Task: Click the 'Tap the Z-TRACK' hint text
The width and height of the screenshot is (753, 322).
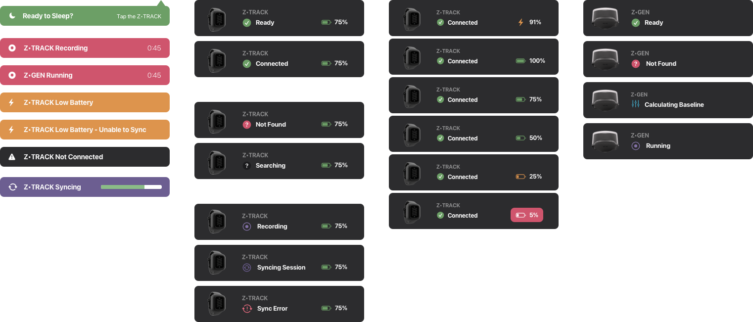Action: click(139, 16)
